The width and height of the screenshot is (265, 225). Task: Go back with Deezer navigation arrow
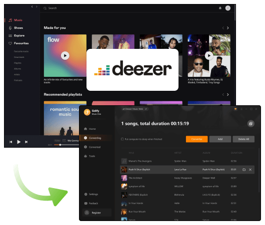click(32, 7)
